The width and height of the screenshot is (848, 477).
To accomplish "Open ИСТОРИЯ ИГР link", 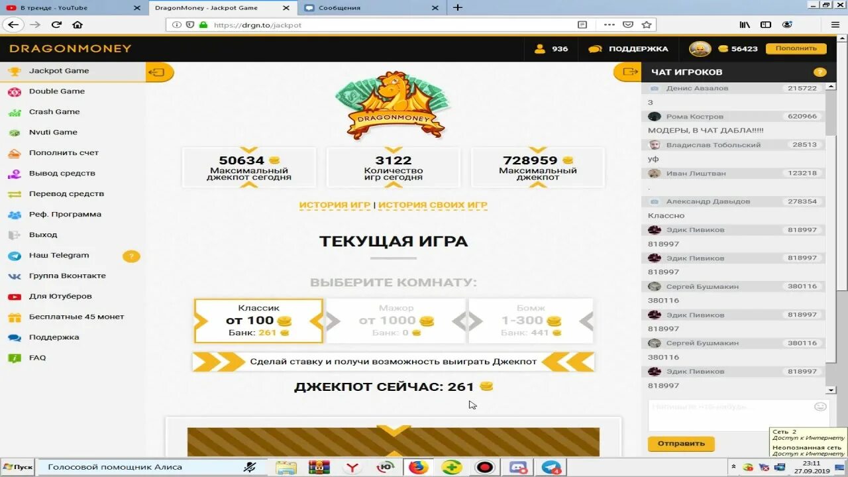I will (335, 205).
